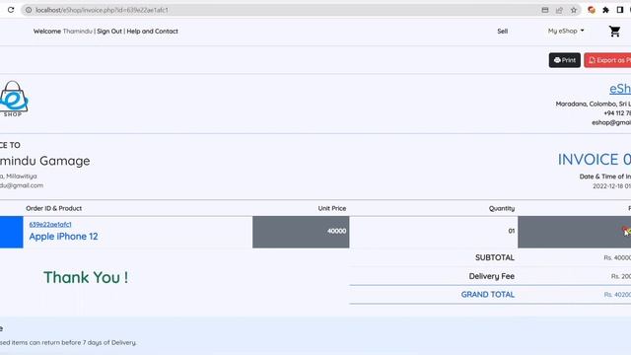Click the Print button
Viewport: 631px width, 355px height.
tap(565, 60)
